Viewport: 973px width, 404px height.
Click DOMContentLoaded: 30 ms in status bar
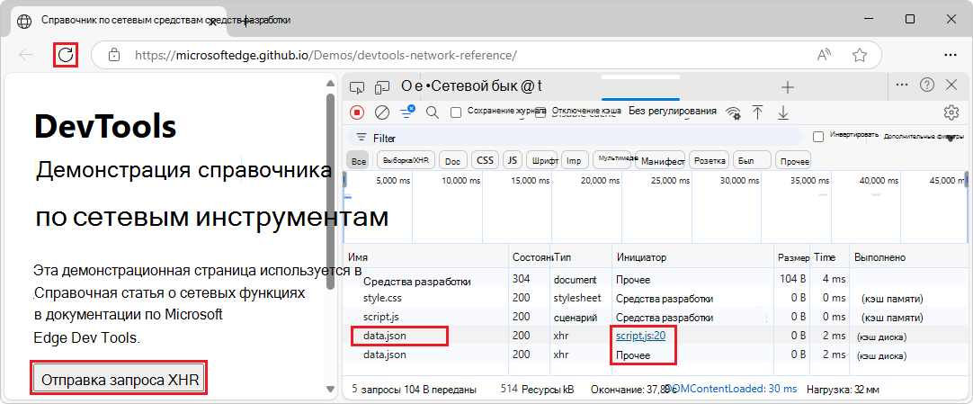tap(730, 389)
